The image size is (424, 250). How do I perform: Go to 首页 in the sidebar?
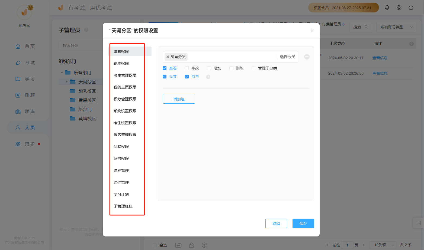25,46
